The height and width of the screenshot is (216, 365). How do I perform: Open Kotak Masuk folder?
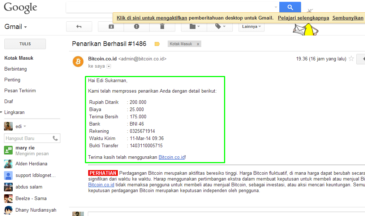click(x=19, y=58)
